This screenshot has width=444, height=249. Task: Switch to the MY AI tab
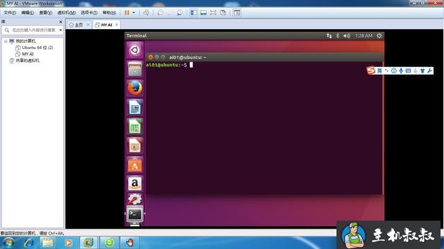[x=104, y=25]
